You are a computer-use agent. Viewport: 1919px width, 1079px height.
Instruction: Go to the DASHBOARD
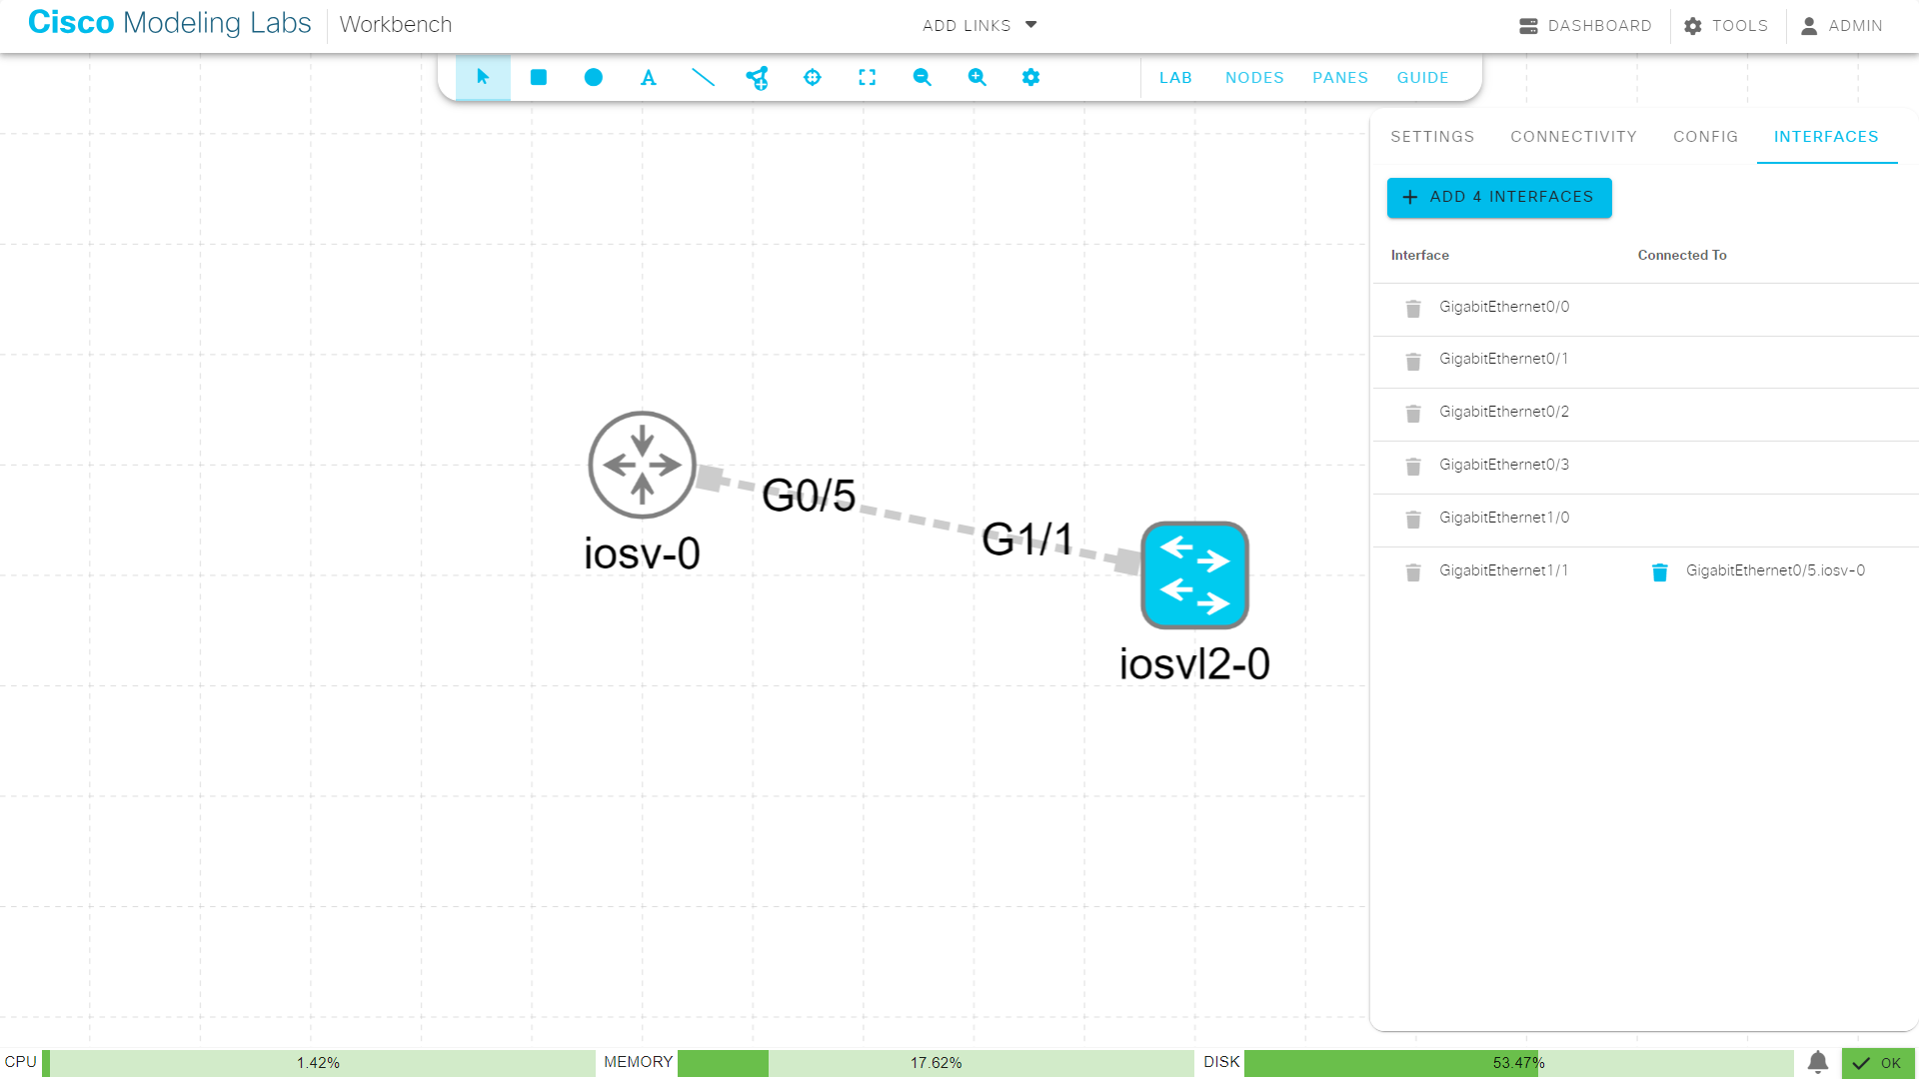(x=1585, y=26)
